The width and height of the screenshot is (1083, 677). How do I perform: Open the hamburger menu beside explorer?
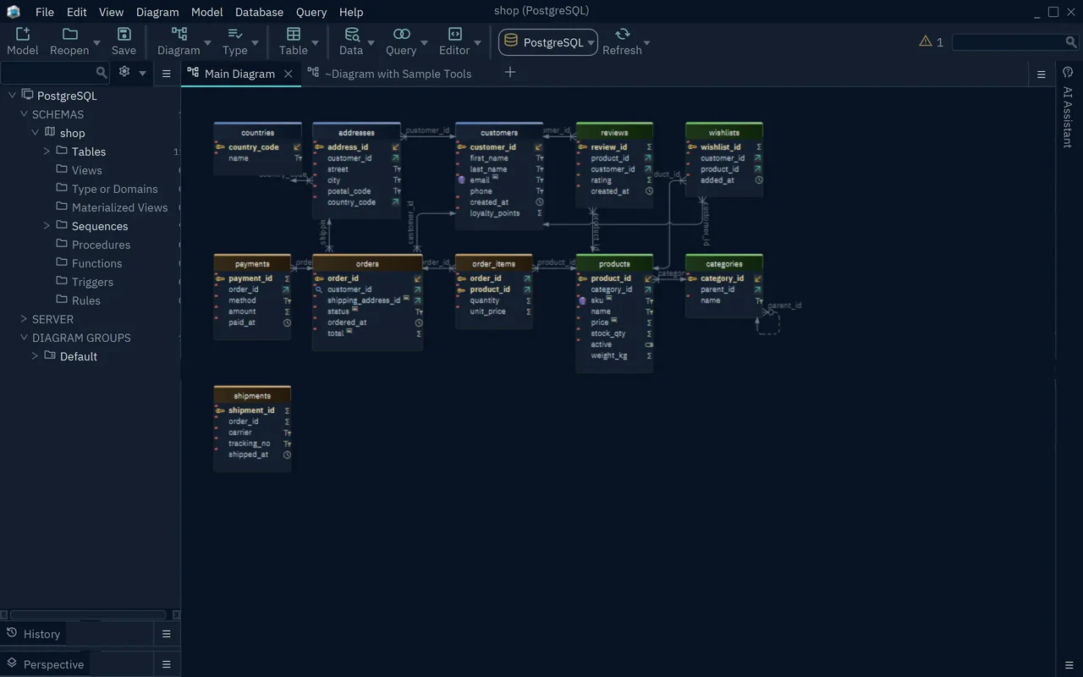(167, 74)
